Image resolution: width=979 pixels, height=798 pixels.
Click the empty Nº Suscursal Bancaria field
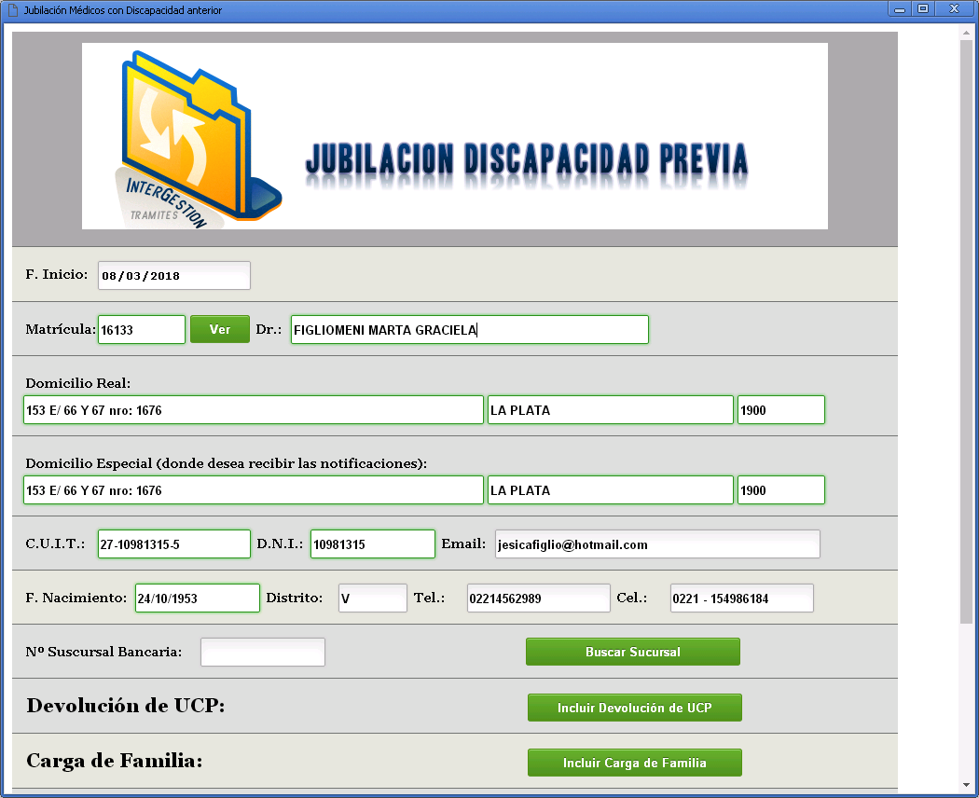point(263,652)
